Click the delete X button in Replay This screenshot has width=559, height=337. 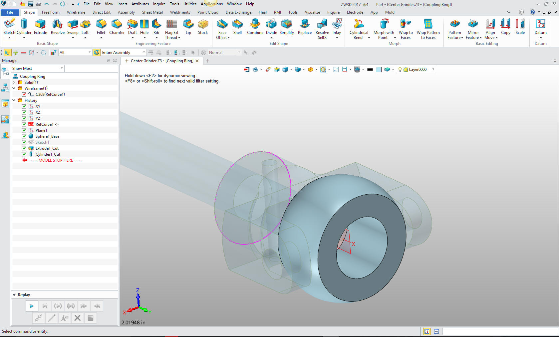point(78,318)
